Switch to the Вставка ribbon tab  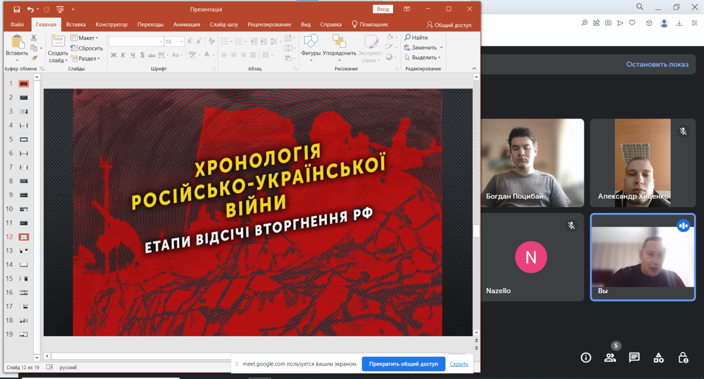[x=76, y=25]
